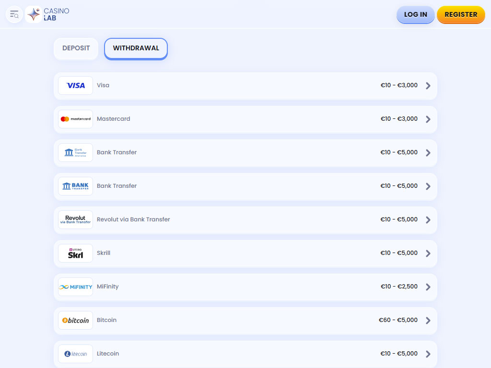491x368 pixels.
Task: Click the Register button
Action: (461, 14)
